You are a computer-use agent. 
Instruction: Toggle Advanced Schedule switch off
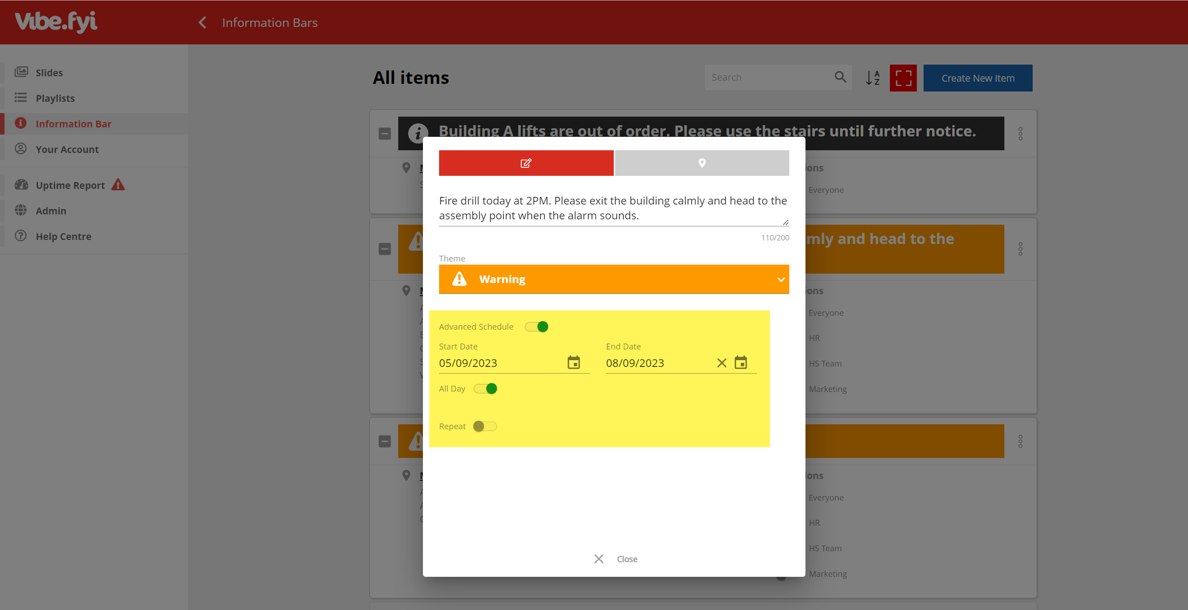(x=537, y=327)
